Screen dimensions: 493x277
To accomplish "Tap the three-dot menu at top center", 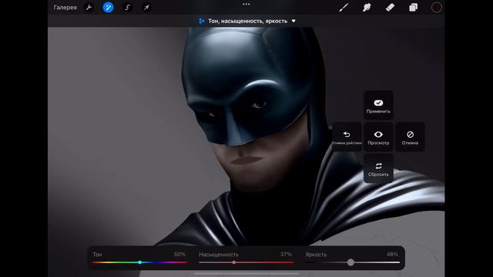I will click(246, 5).
